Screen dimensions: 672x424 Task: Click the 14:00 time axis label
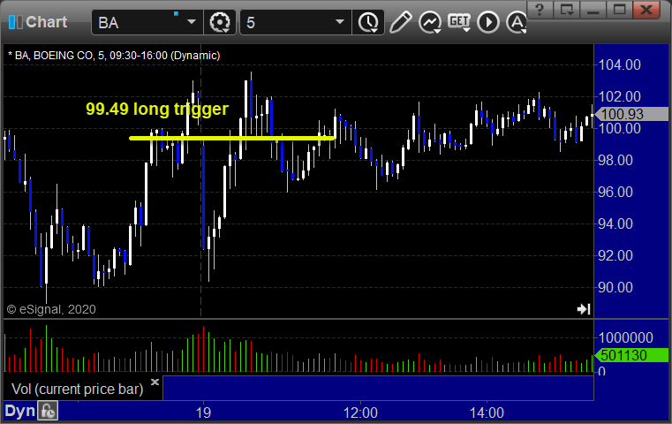point(487,413)
